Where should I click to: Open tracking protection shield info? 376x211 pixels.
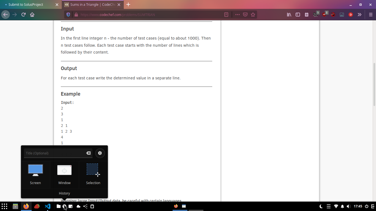tap(68, 15)
